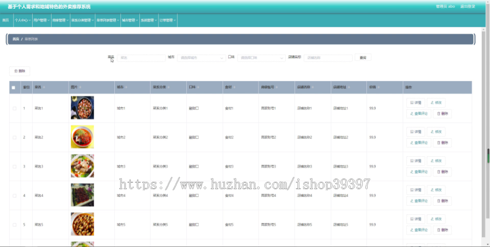This screenshot has width=490, height=247.
Task: Expand the 个人中心 menu
Action: pos(23,20)
